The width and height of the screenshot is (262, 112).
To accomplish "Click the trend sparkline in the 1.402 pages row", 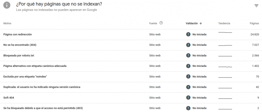I will [225, 67].
